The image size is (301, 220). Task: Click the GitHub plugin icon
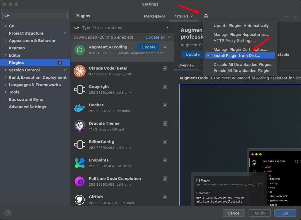coord(80,200)
